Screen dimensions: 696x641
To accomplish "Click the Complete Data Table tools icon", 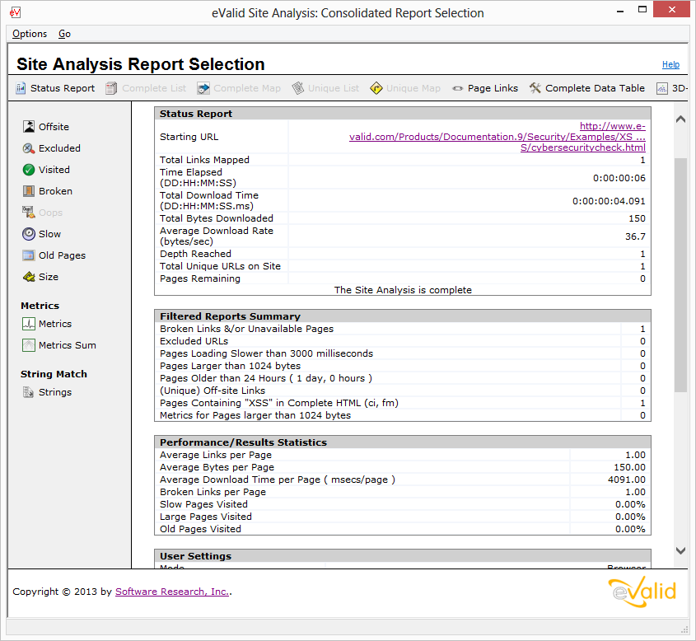I will click(535, 88).
